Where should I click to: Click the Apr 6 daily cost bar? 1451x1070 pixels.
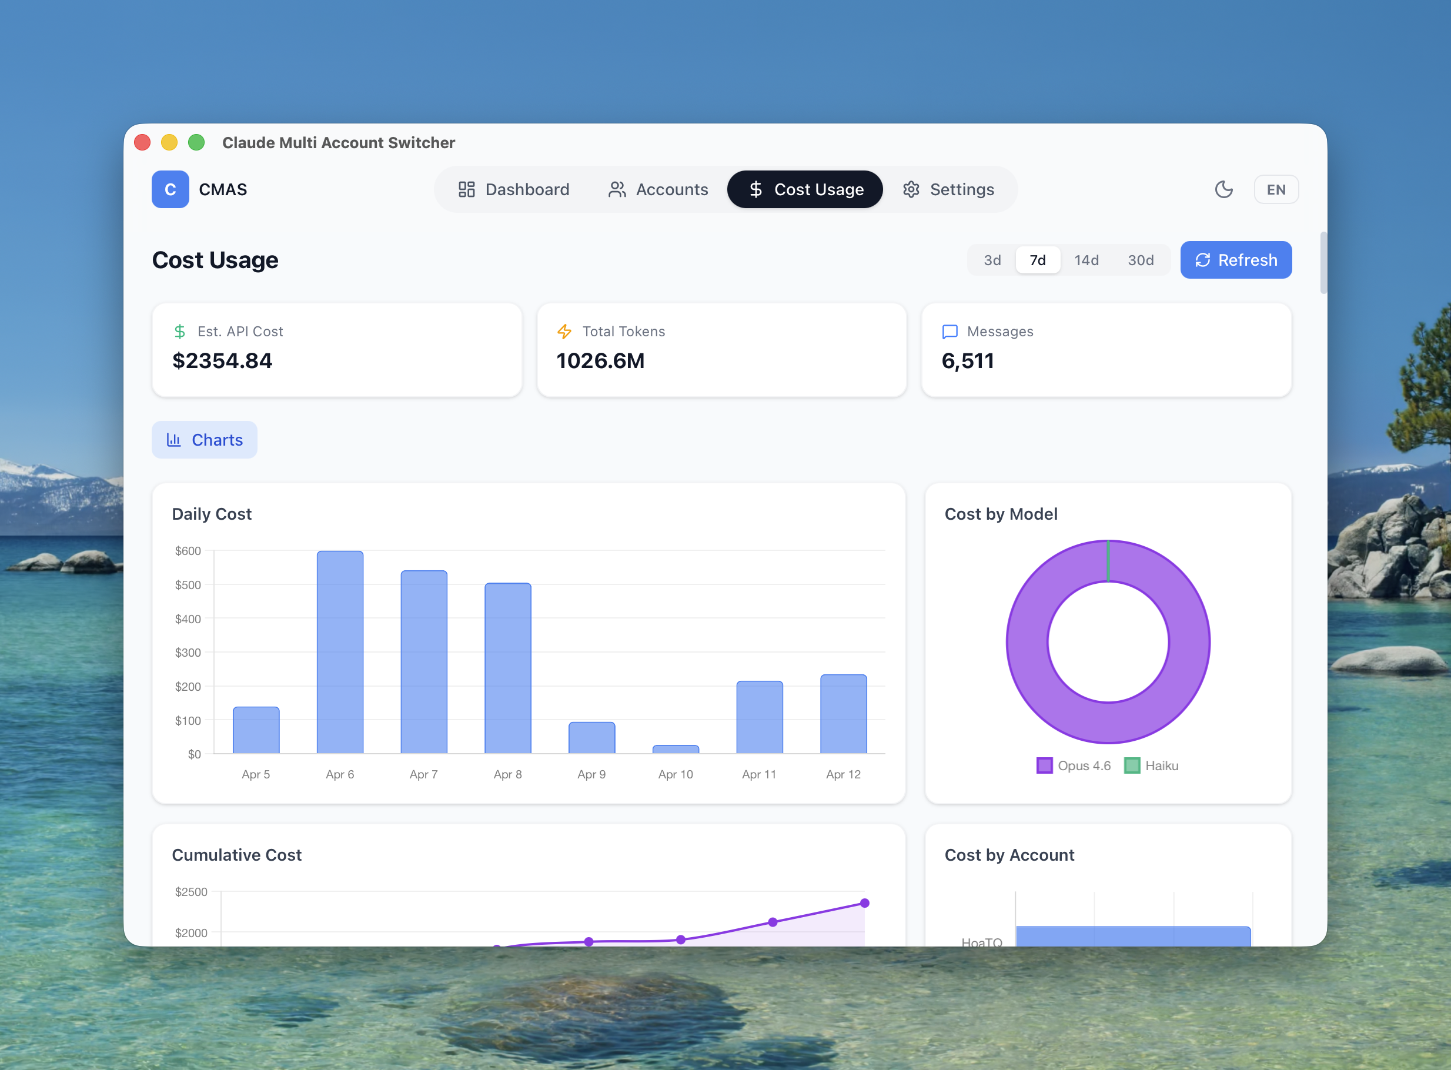pyautogui.click(x=340, y=652)
